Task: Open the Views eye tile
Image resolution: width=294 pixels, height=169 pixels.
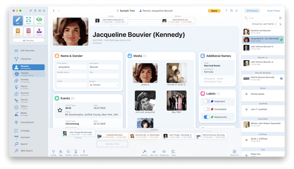Action: click(39, 21)
